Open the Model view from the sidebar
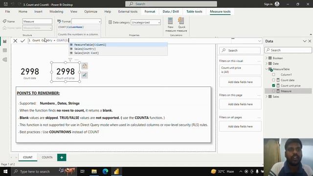Viewport: 313px width, 176px height. 5,60
